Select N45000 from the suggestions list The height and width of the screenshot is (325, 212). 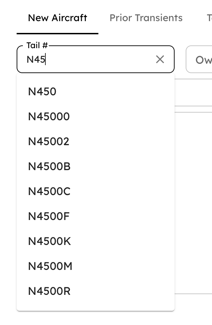[49, 116]
